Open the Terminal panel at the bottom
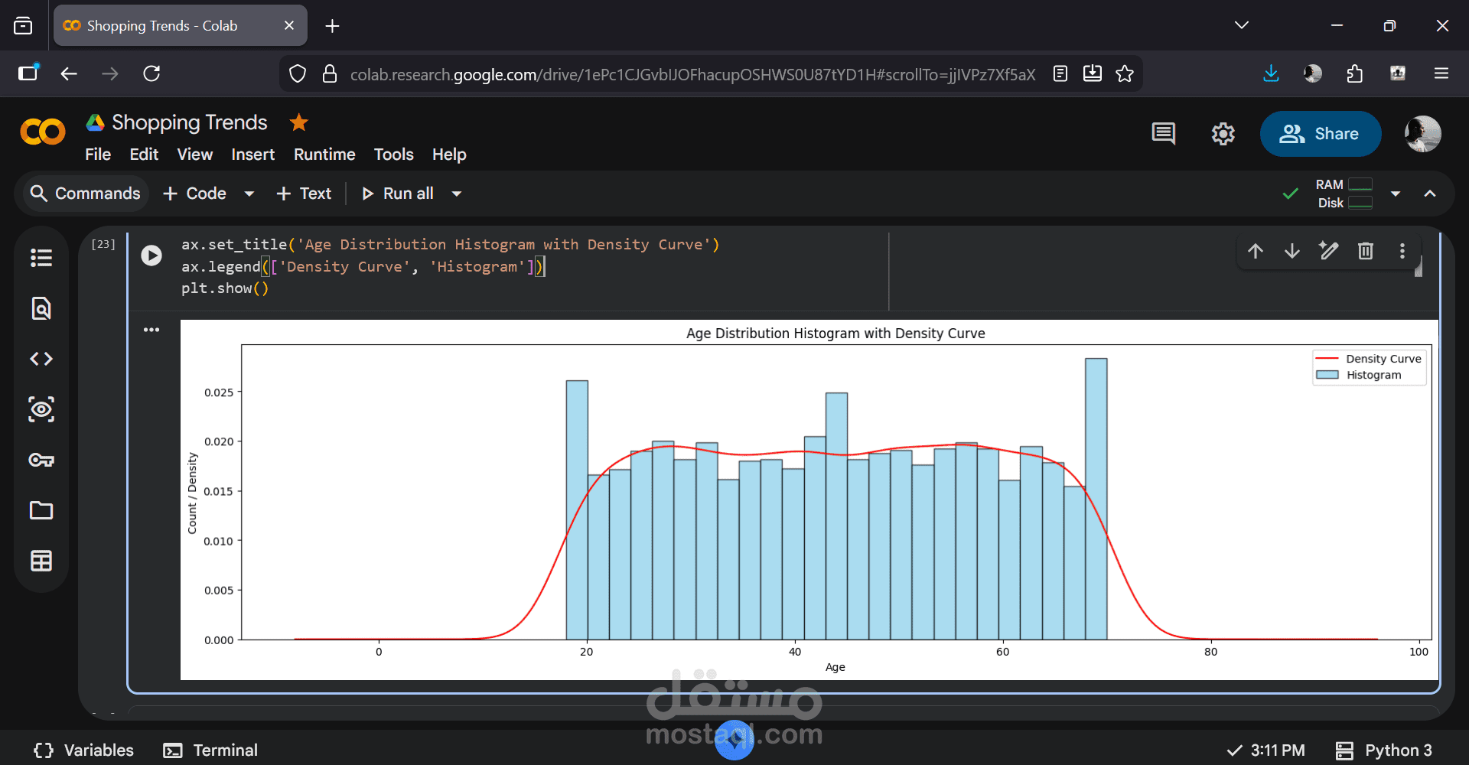The image size is (1469, 765). pyautogui.click(x=211, y=750)
